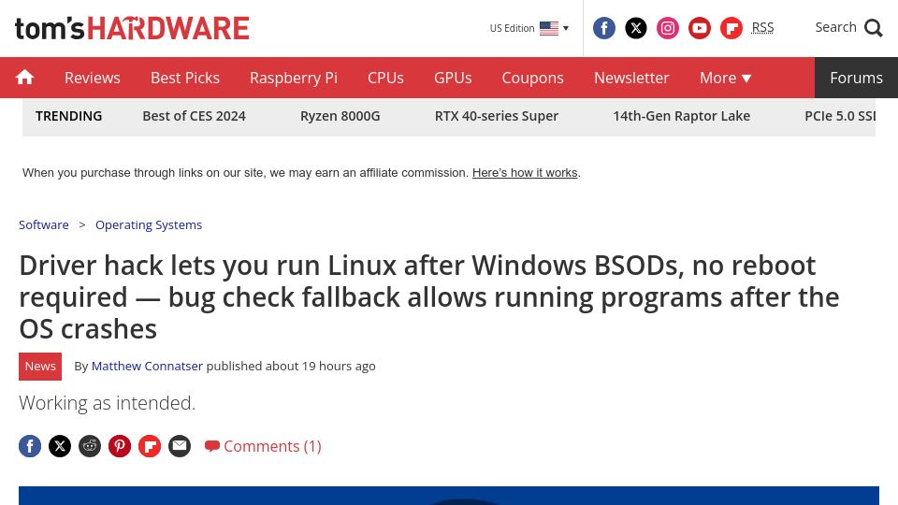Open trending Ryzen 8000G topic

pyautogui.click(x=340, y=116)
